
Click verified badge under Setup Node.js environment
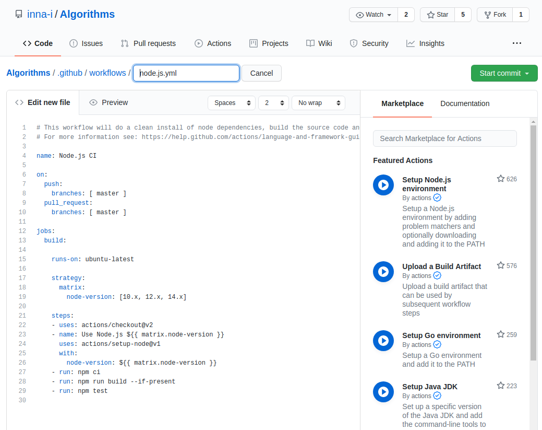coord(437,197)
